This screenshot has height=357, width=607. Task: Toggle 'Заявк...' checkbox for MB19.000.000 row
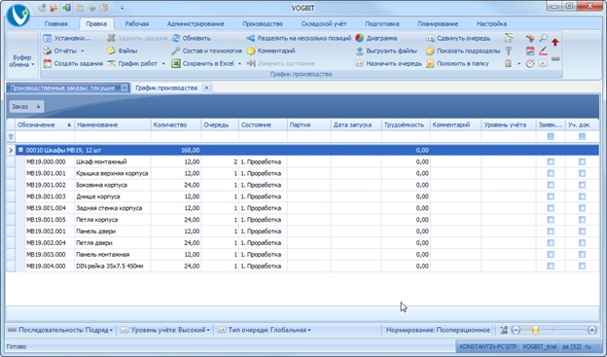(551, 161)
